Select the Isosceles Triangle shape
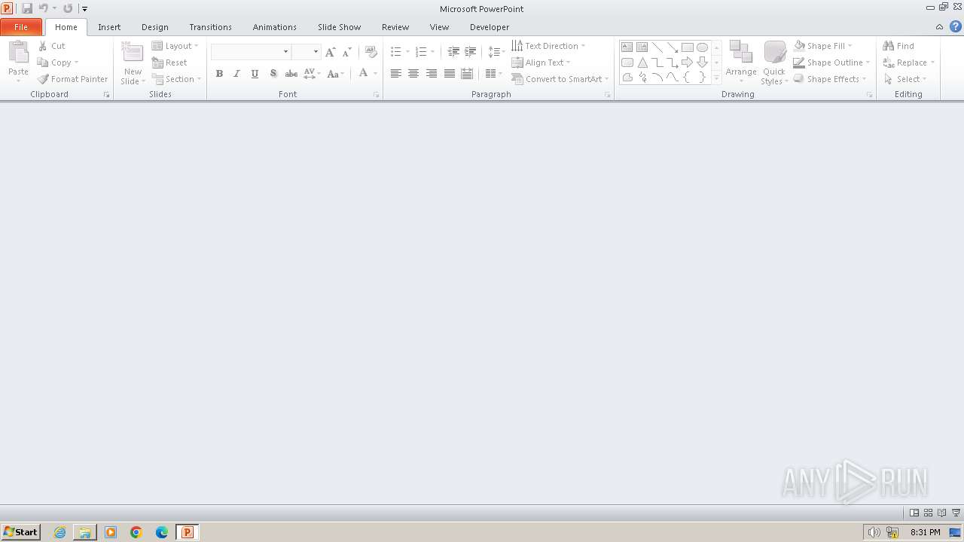964x542 pixels. [642, 62]
